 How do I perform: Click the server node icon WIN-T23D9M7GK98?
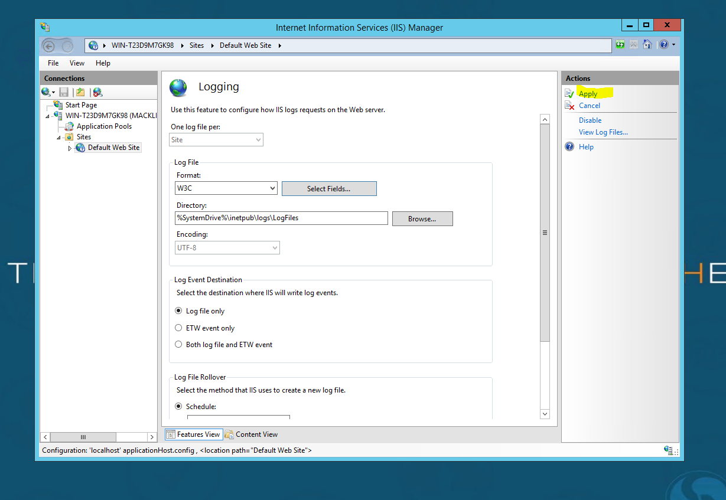[58, 115]
